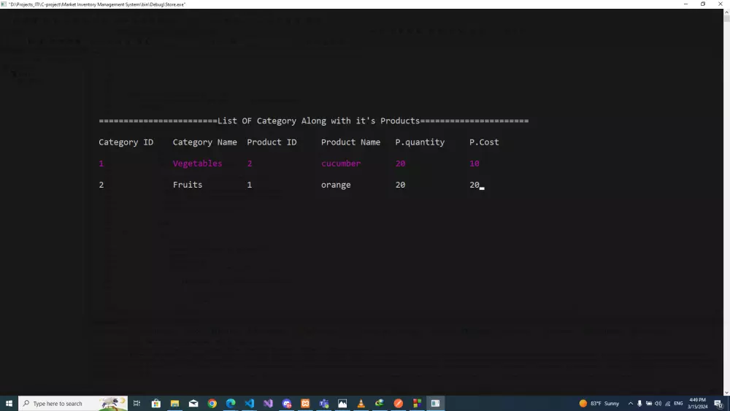Click the 'Category Name' column header
Viewport: 730px width, 411px height.
pyautogui.click(x=205, y=142)
